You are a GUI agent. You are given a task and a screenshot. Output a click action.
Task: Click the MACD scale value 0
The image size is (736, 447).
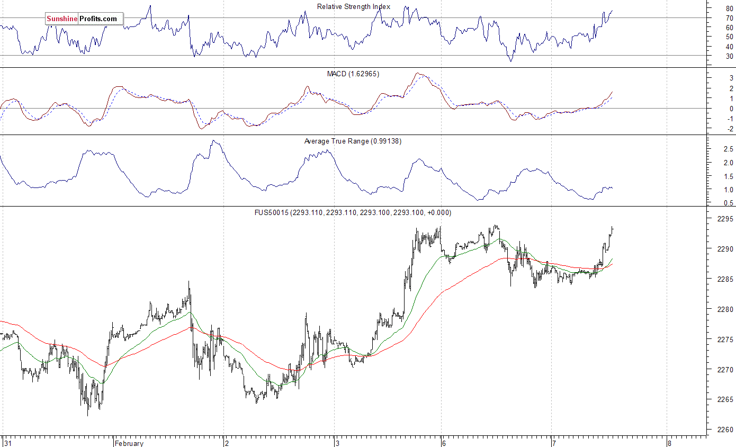pos(732,109)
